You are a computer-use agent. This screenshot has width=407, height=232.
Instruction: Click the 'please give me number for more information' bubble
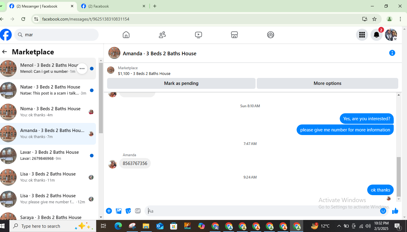click(345, 130)
